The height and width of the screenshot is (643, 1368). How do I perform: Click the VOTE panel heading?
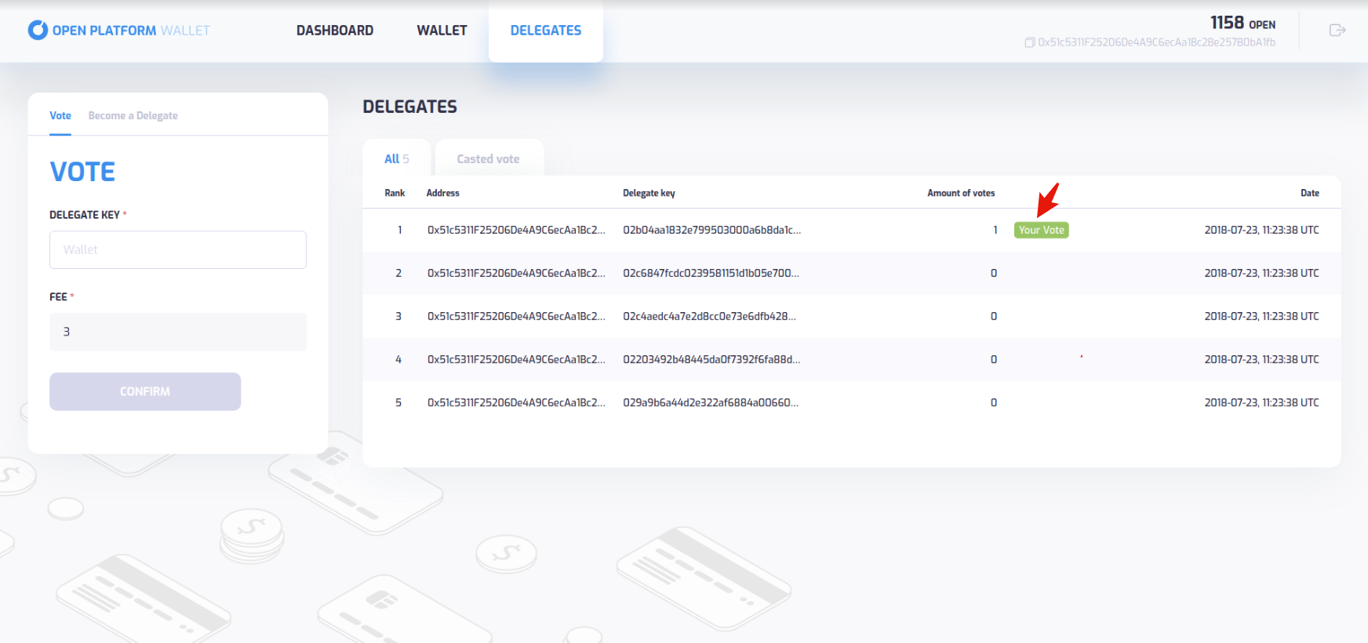click(x=82, y=172)
